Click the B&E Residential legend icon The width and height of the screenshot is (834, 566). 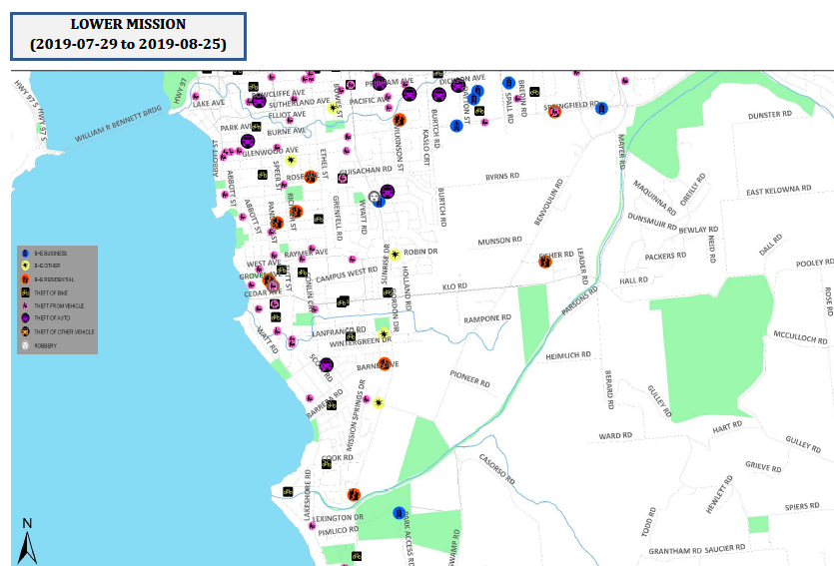(x=25, y=280)
